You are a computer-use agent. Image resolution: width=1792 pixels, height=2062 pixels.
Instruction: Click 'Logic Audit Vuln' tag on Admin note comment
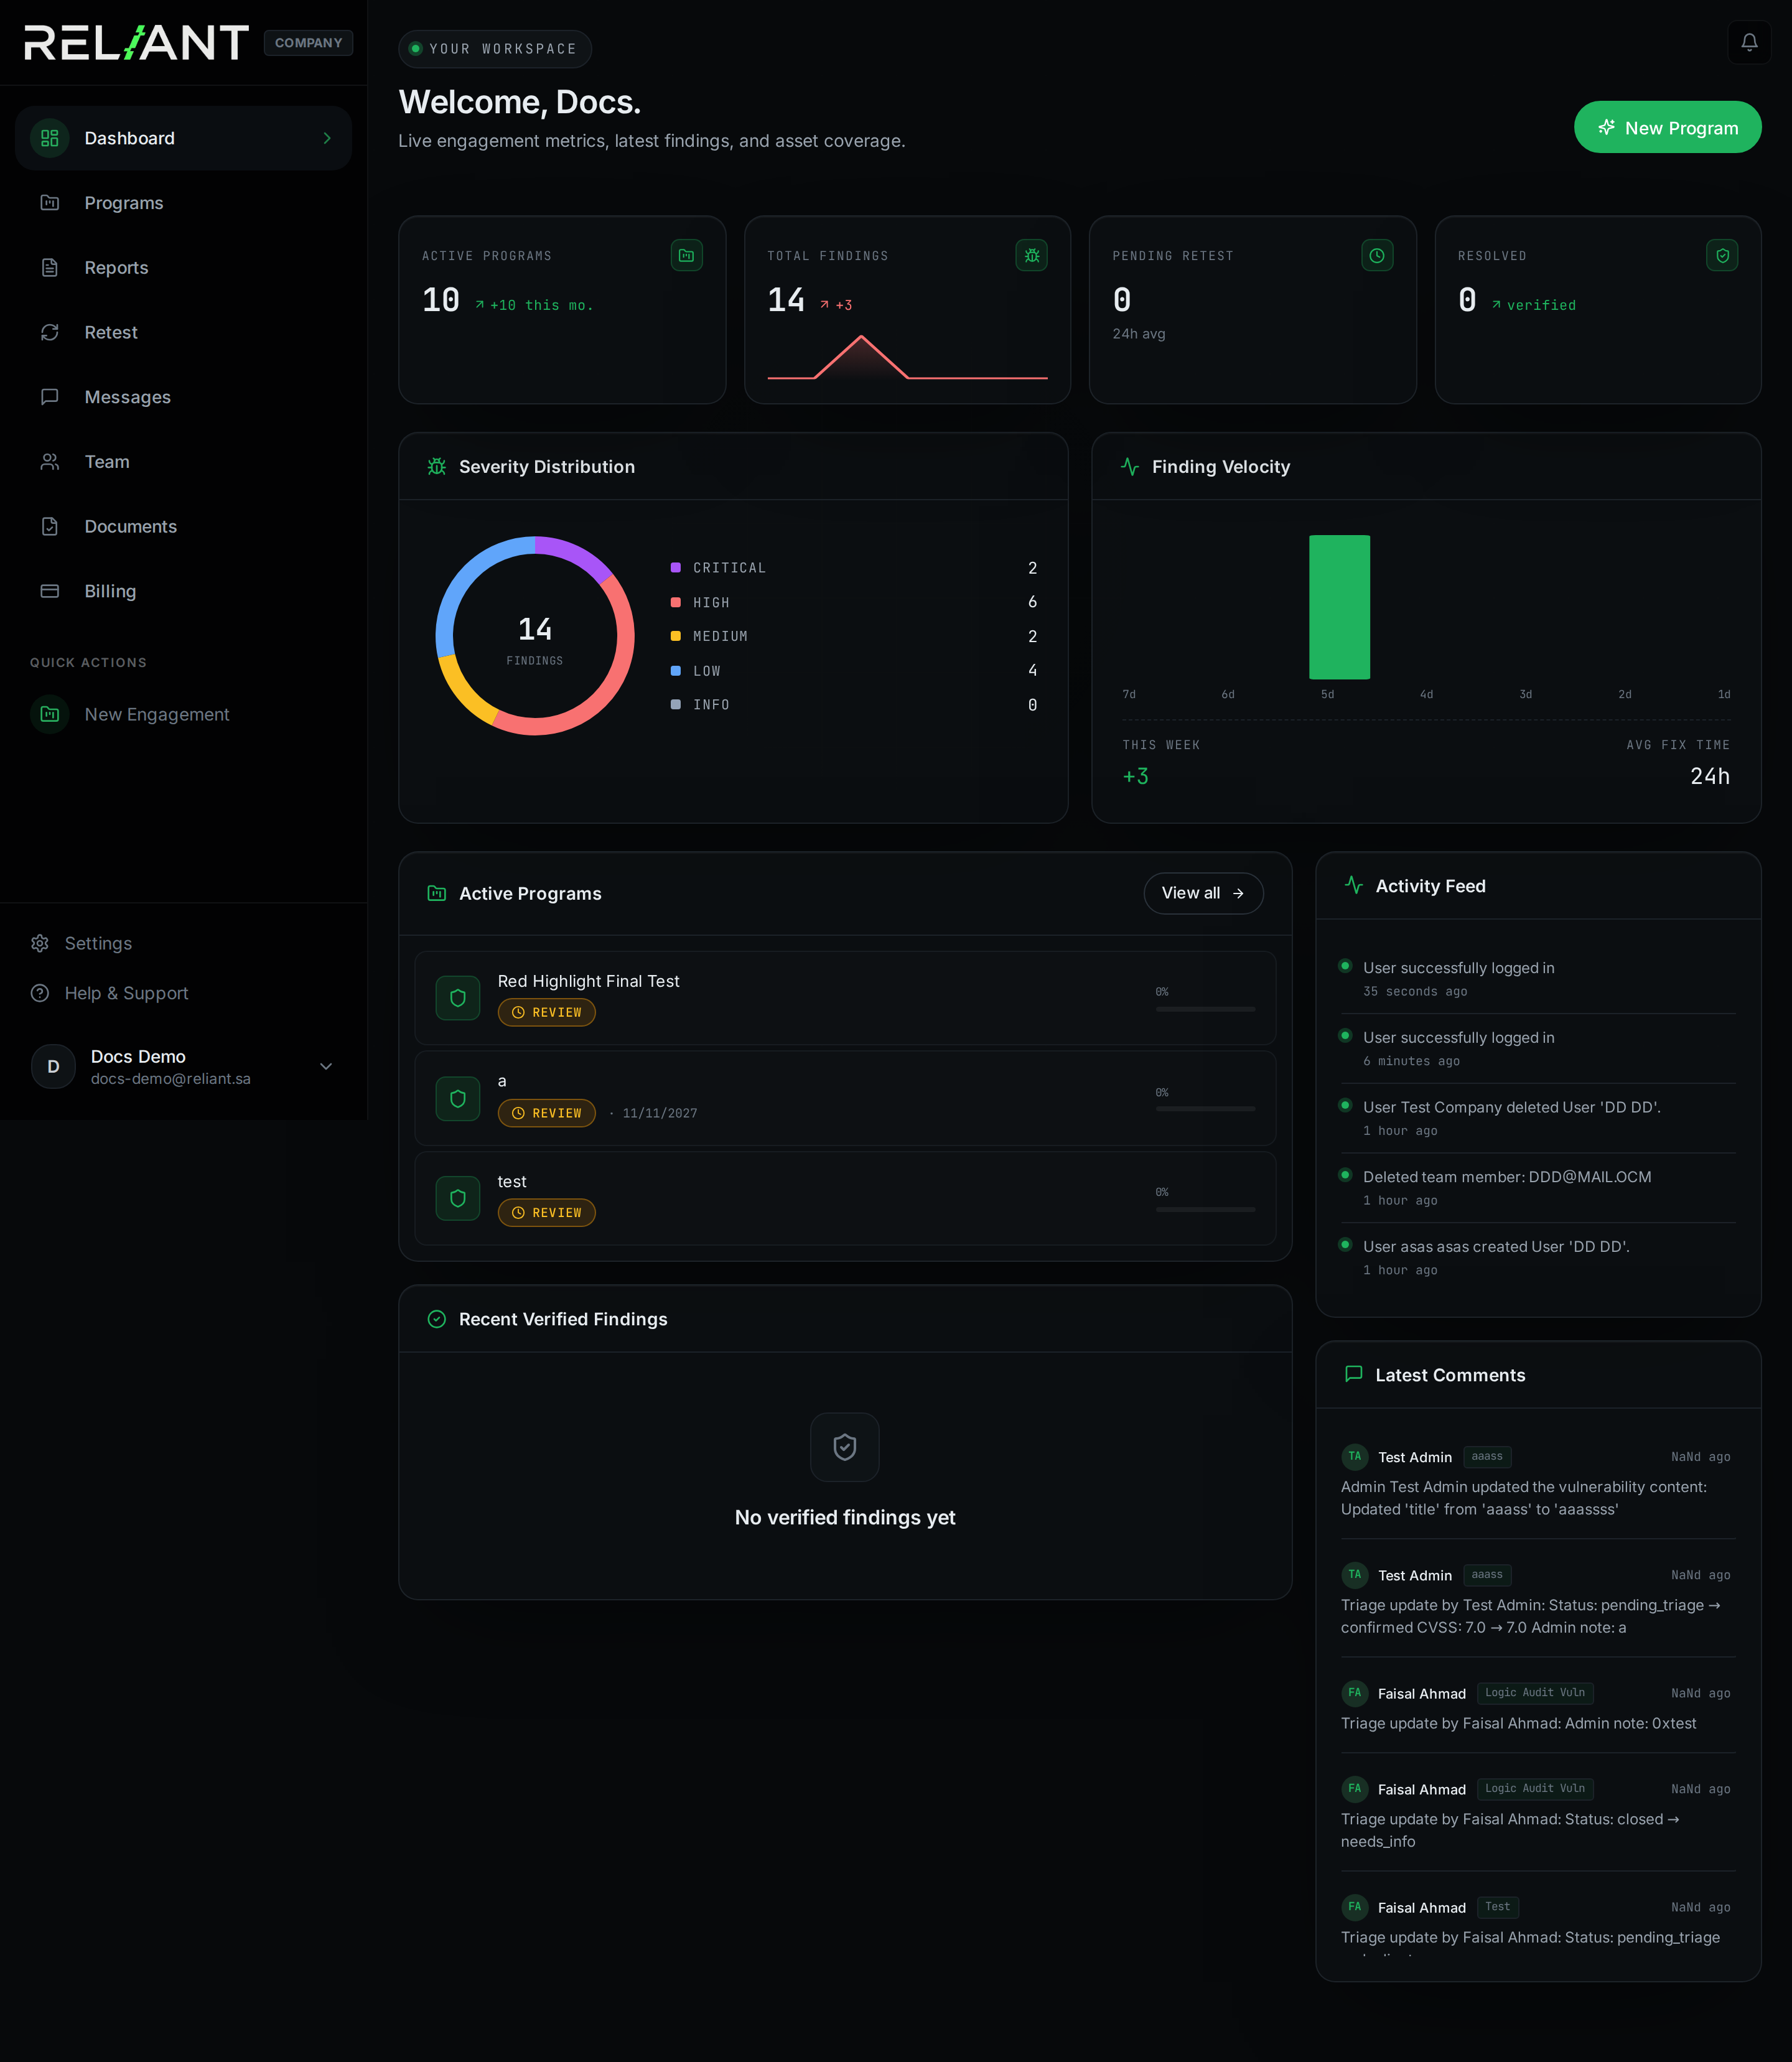(x=1535, y=1693)
